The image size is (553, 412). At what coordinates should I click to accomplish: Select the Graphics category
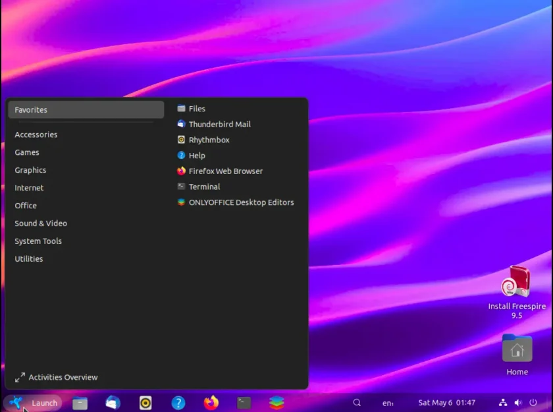86,170
